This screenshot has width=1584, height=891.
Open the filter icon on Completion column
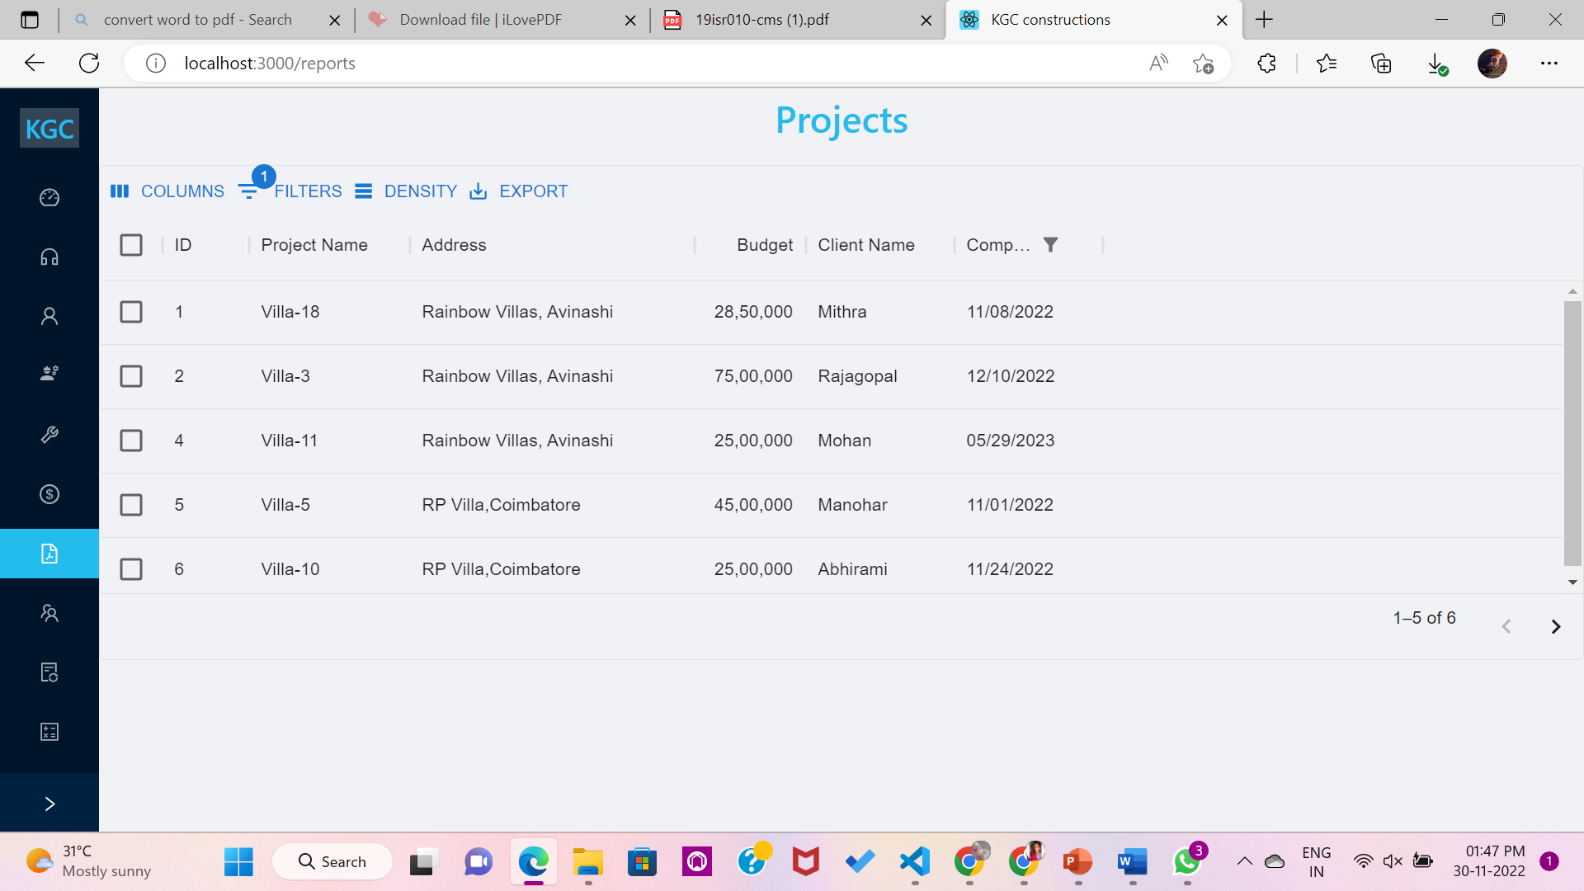coord(1051,244)
